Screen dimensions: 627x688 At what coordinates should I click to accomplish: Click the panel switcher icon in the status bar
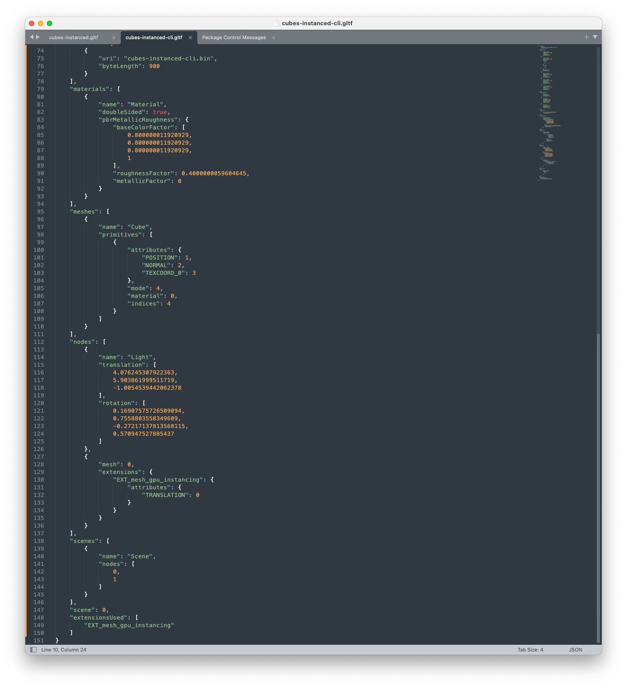pos(33,649)
